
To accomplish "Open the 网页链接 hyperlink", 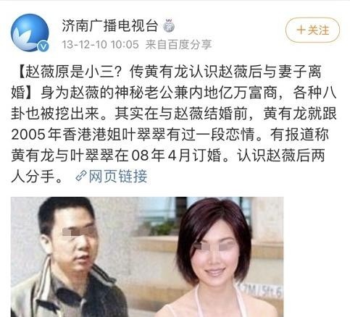I will click(112, 176).
